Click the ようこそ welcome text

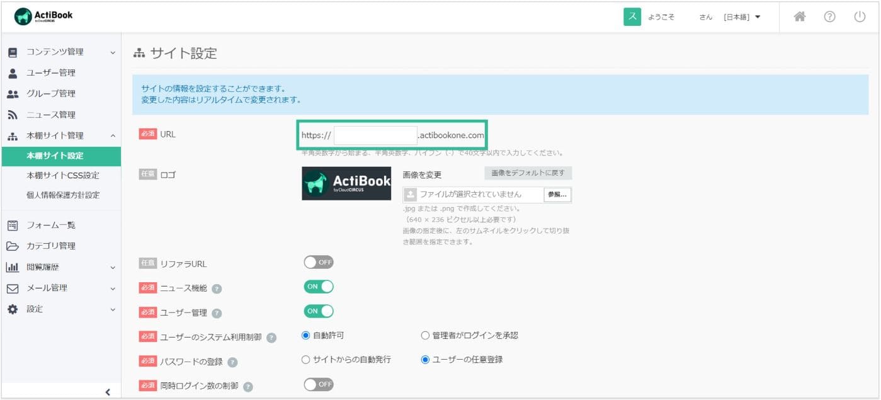click(x=661, y=17)
